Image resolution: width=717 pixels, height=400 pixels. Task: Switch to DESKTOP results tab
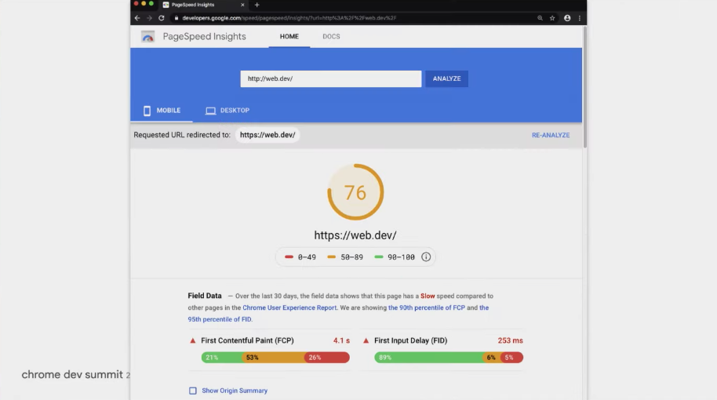tap(227, 111)
